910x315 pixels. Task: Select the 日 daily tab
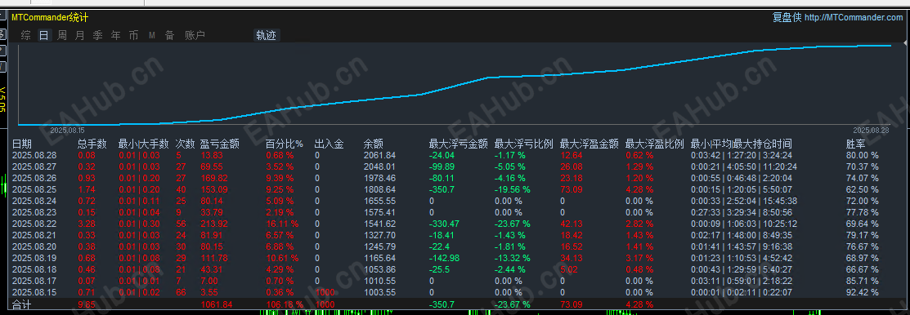(x=43, y=35)
